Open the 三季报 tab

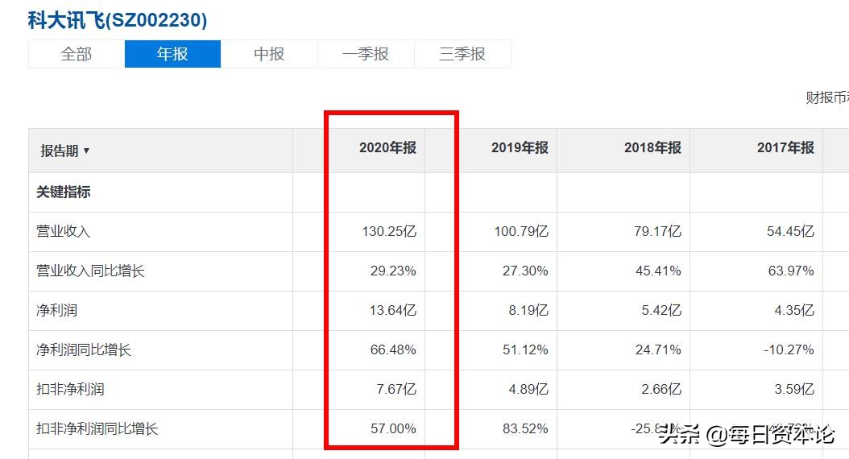coord(462,54)
